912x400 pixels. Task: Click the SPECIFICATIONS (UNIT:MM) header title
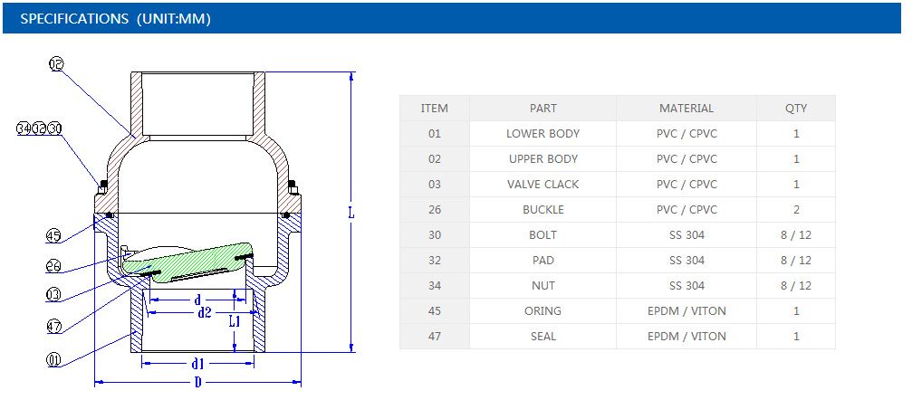115,18
